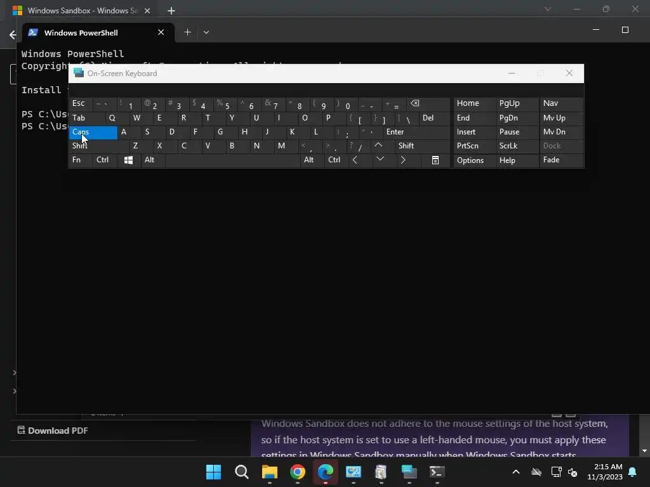The width and height of the screenshot is (650, 487).
Task: Show hidden system tray icons chevron
Action: [516, 472]
